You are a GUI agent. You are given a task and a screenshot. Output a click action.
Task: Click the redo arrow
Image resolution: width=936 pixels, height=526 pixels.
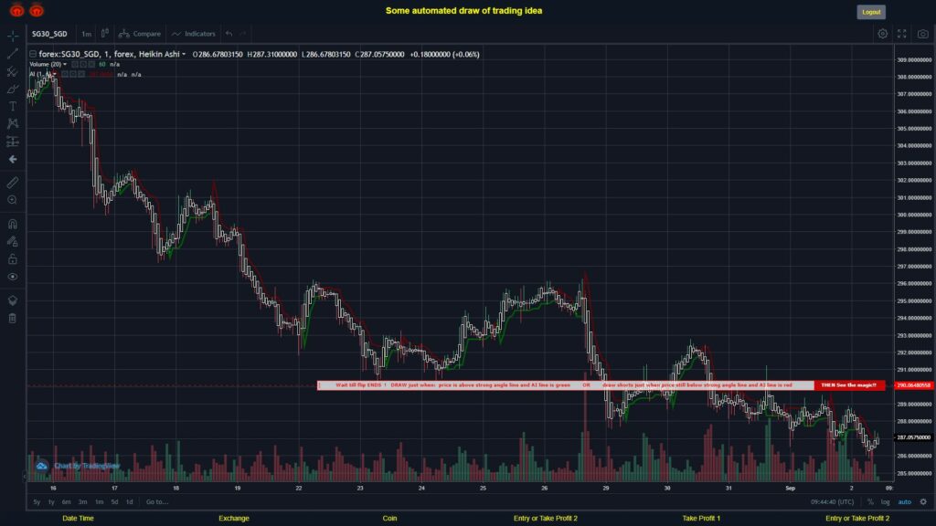pos(243,34)
